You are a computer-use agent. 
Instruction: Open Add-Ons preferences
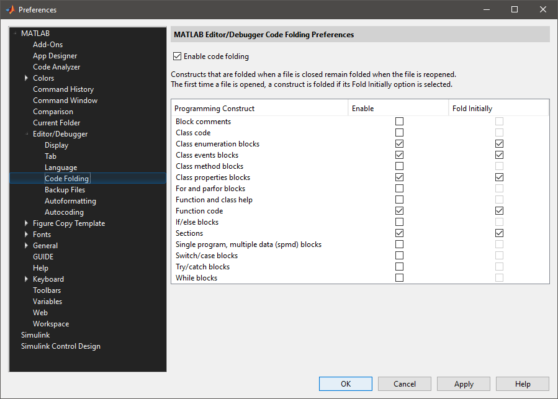click(x=48, y=45)
